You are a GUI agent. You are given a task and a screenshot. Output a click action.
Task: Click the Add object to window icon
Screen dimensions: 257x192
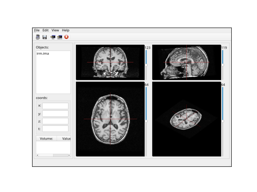coord(53,37)
